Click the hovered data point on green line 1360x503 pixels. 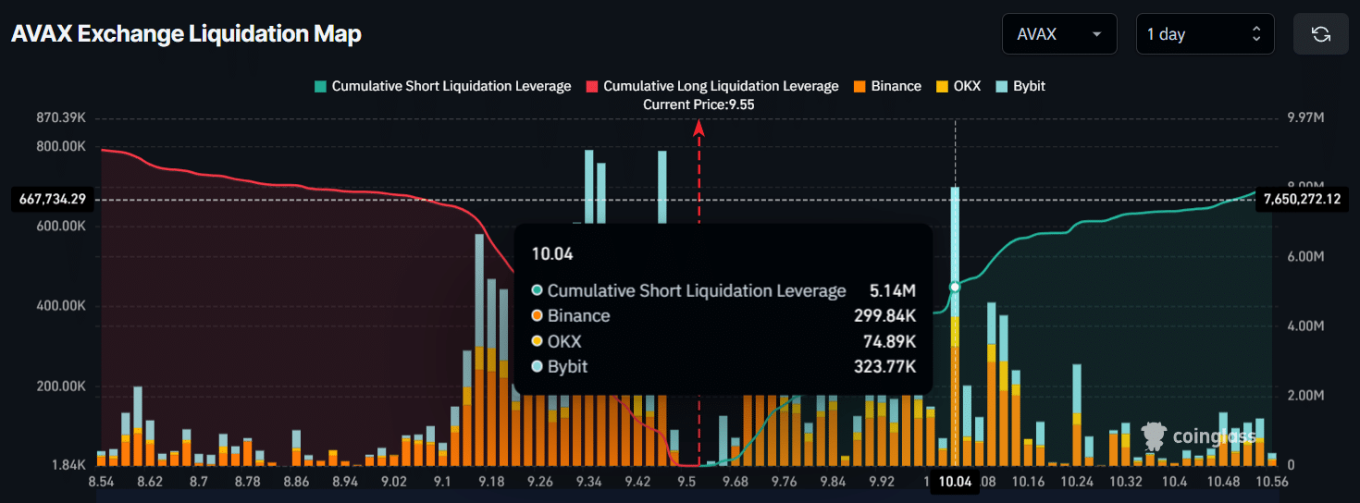955,287
